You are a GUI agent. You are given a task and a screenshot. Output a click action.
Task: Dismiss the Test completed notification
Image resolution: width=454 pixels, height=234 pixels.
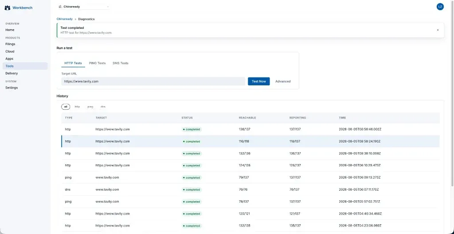[438, 30]
